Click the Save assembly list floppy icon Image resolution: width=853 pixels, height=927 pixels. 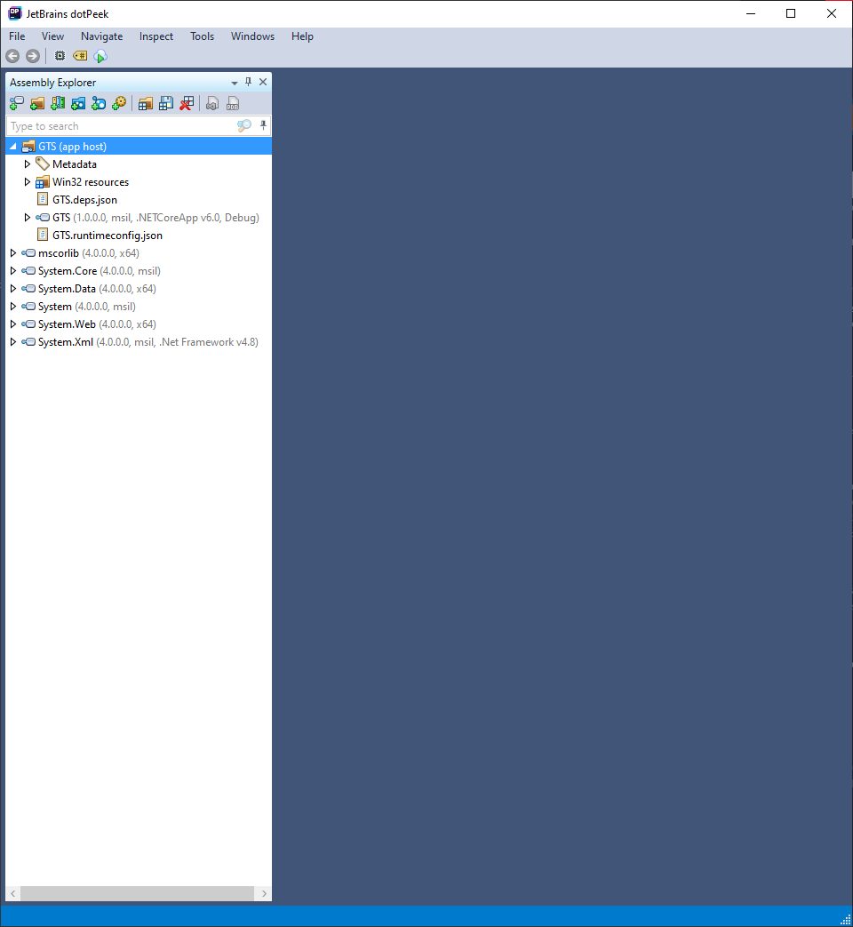point(166,104)
